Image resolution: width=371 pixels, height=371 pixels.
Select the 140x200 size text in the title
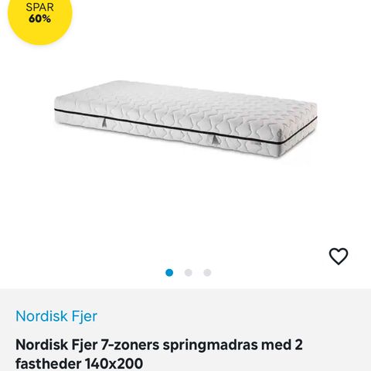[114, 363]
